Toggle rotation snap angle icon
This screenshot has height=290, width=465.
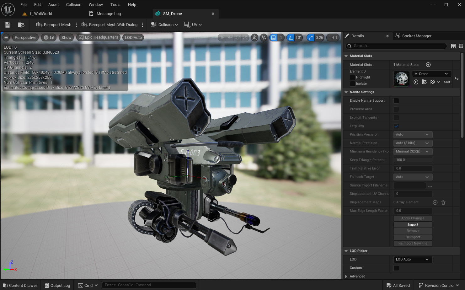click(x=291, y=38)
